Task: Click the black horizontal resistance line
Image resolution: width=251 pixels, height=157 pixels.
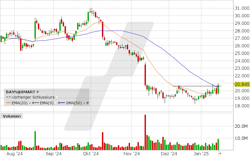Action: tap(197, 86)
